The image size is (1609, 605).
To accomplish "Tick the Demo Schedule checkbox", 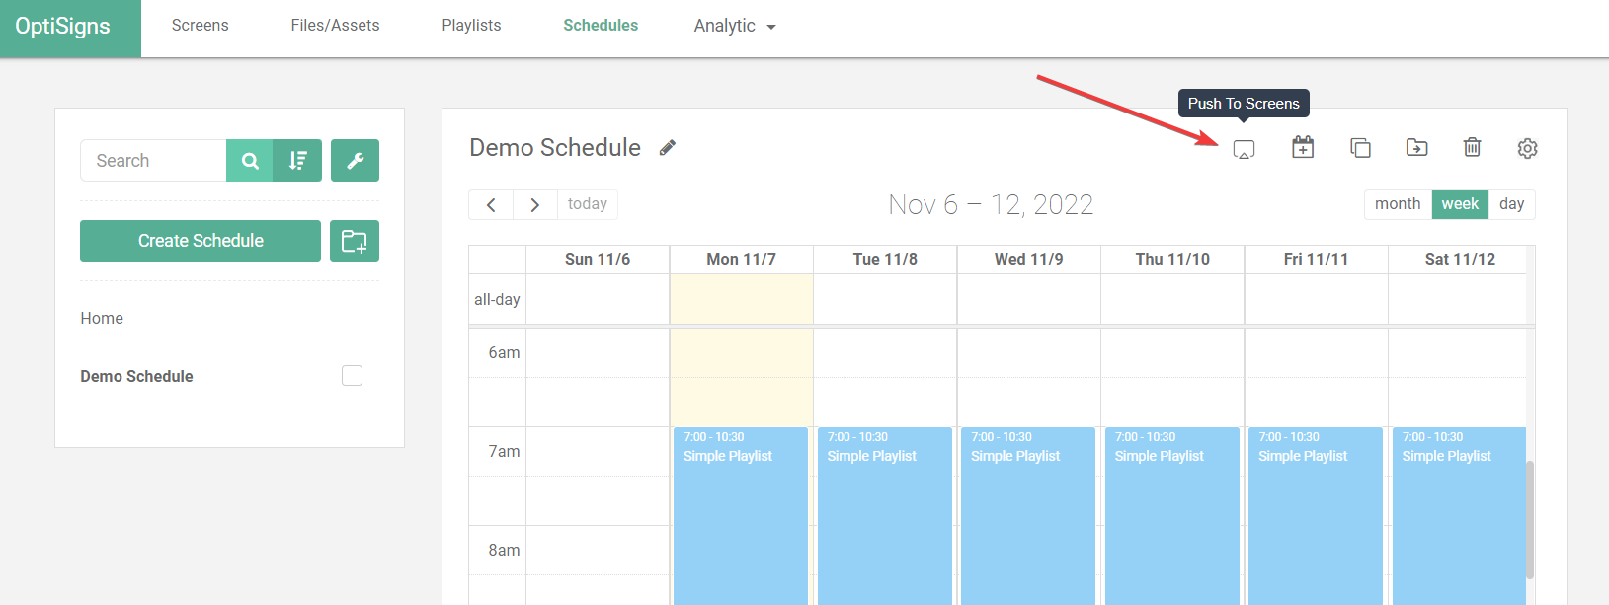I will [x=352, y=375].
